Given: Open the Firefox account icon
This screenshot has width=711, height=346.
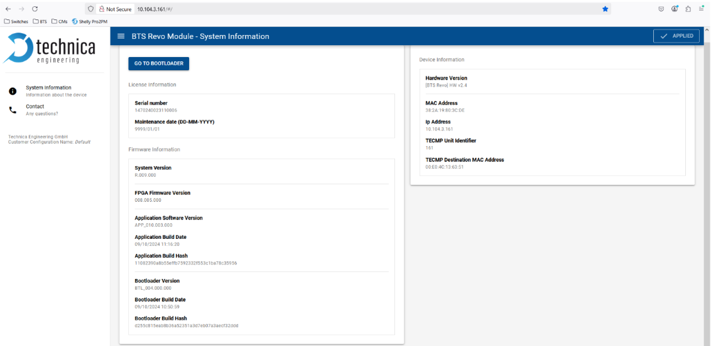Looking at the screenshot, I should tap(675, 9).
